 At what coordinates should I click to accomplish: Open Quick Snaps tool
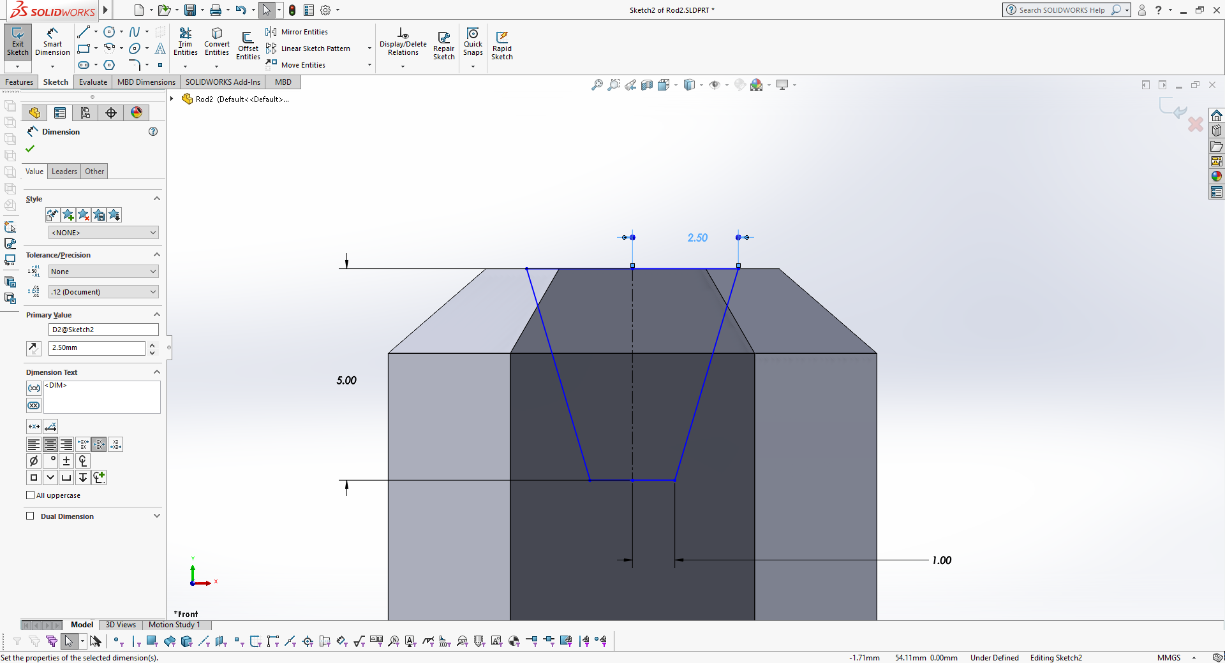[x=473, y=42]
